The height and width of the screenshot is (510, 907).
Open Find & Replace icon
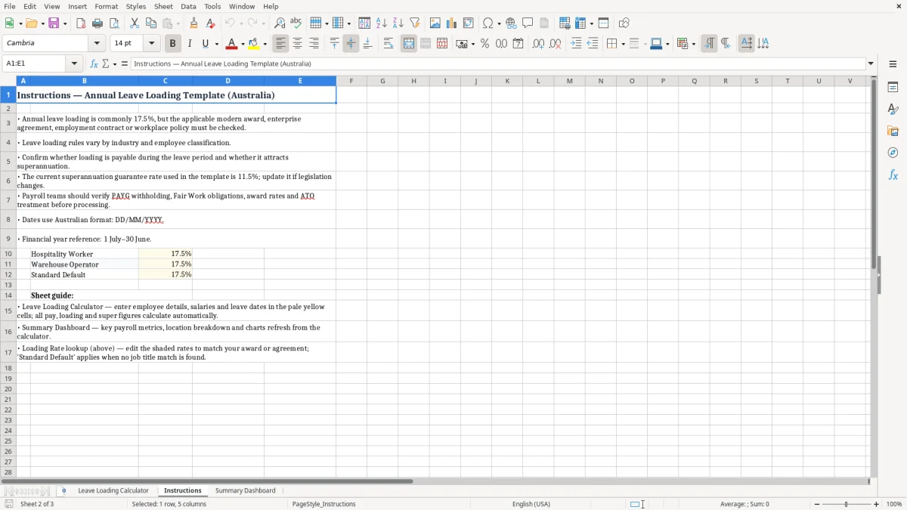click(280, 23)
